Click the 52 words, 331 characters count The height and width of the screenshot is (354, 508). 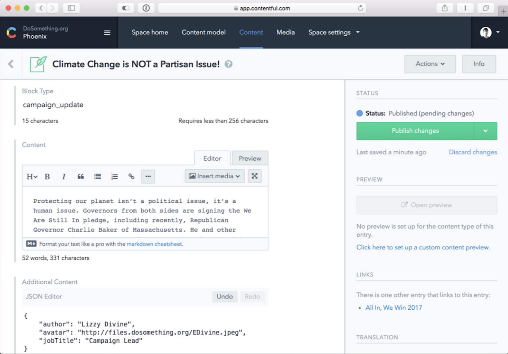(x=56, y=258)
